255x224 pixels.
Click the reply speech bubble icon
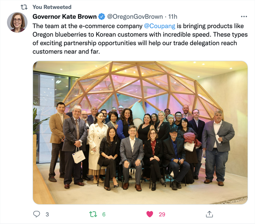click(37, 214)
